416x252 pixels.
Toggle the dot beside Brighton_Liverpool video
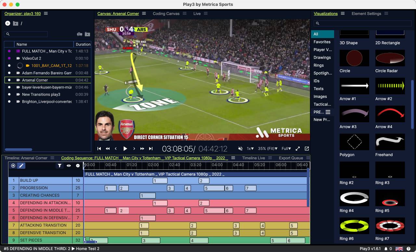coord(9,101)
